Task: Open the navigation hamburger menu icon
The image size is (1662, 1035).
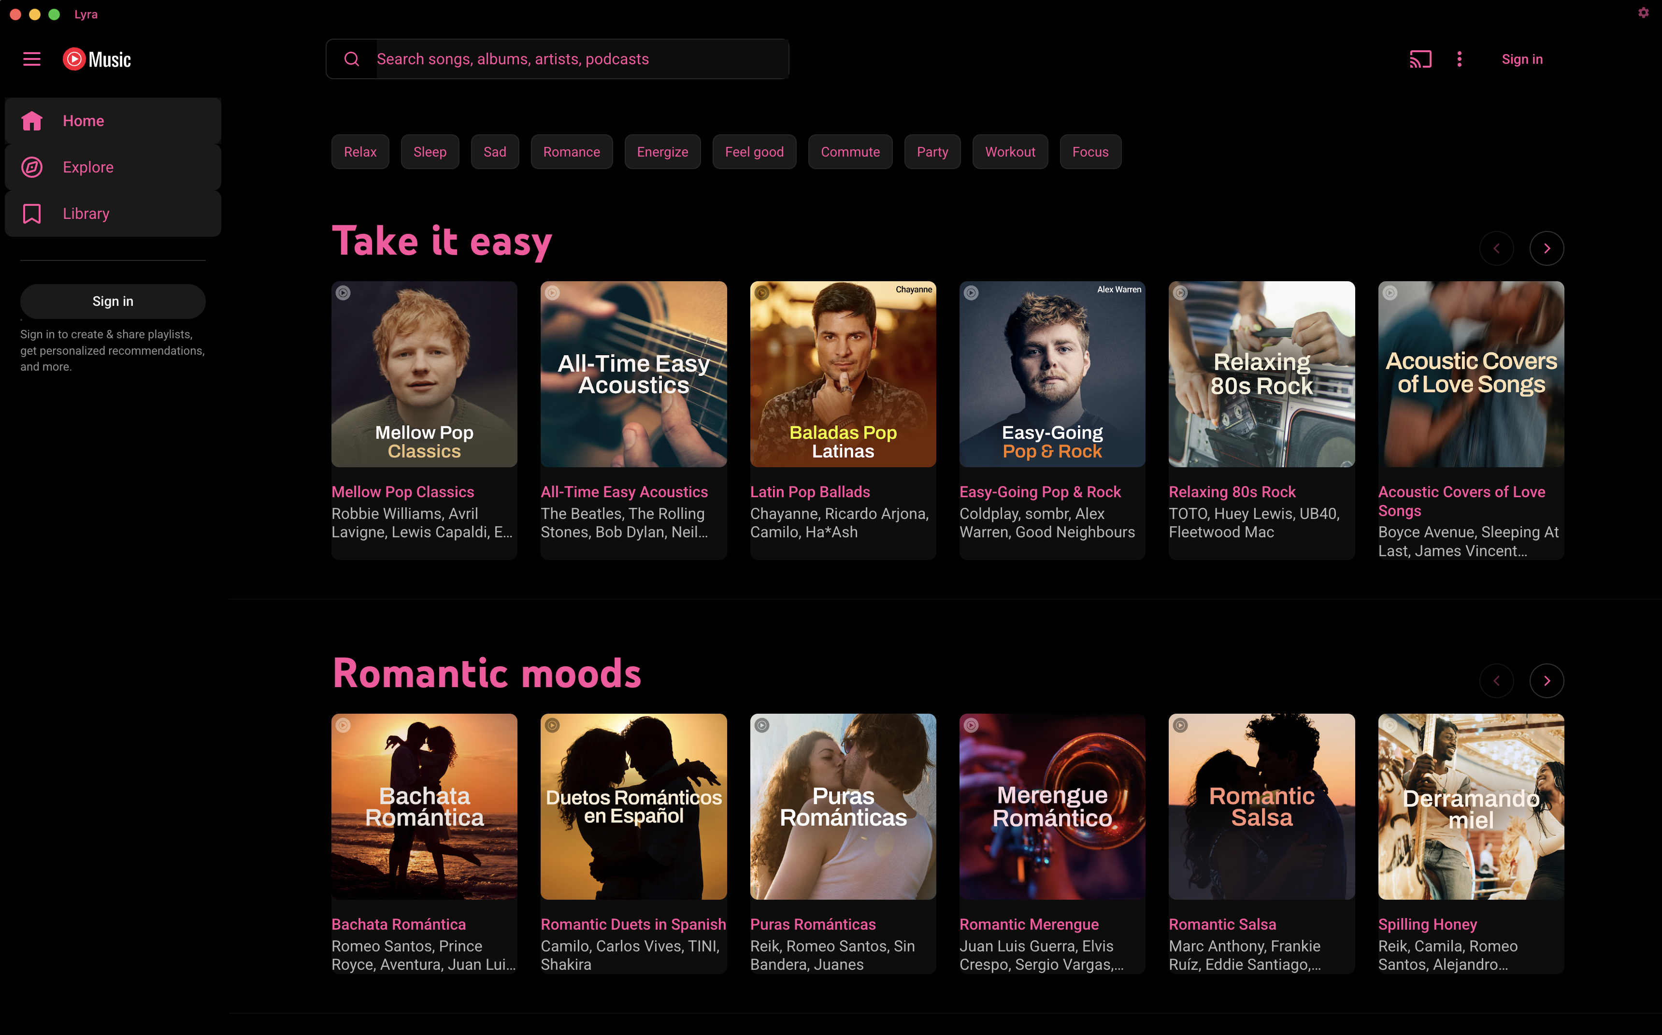Action: click(x=31, y=59)
